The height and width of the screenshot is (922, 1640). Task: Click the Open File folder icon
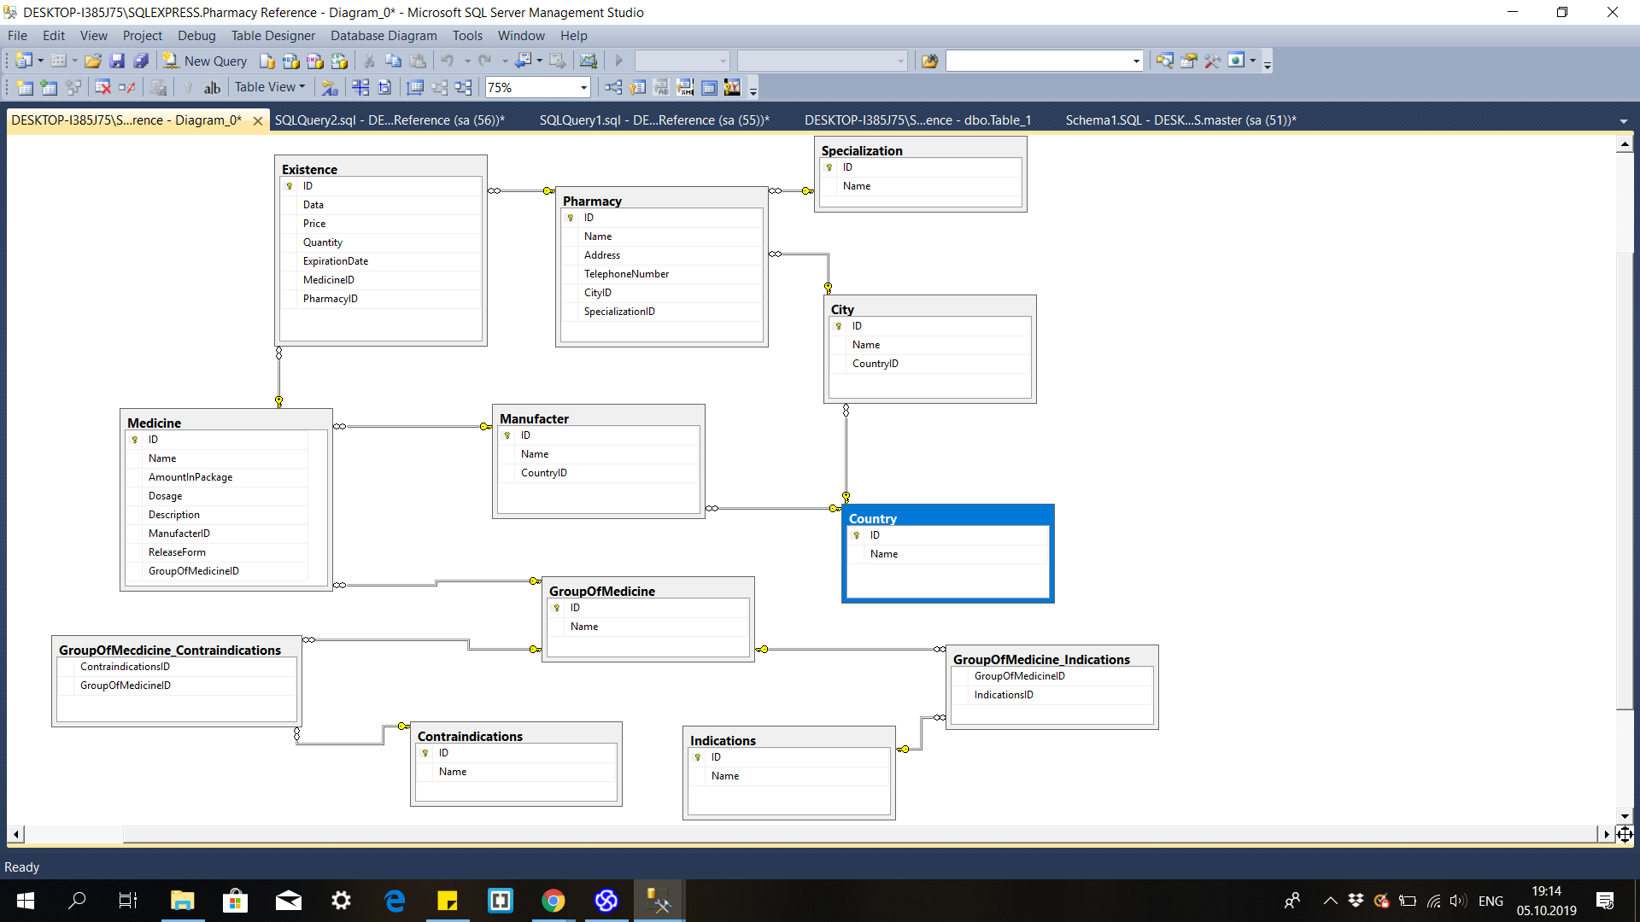(x=92, y=61)
